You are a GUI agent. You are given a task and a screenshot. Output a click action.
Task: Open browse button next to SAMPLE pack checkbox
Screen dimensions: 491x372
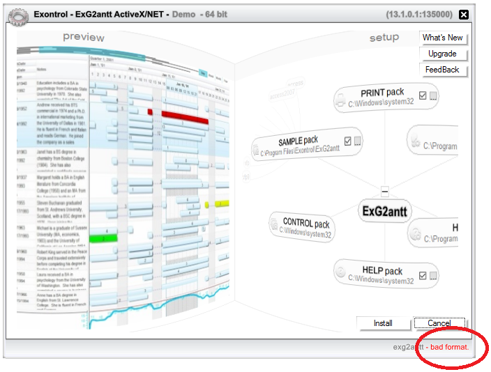(357, 141)
